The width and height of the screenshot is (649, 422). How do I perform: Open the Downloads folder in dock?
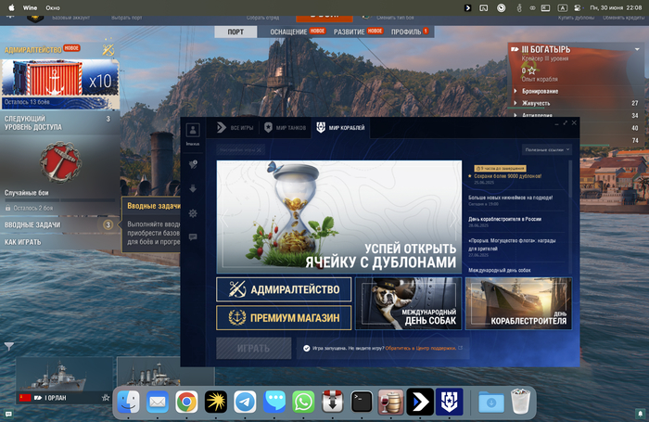click(x=491, y=403)
